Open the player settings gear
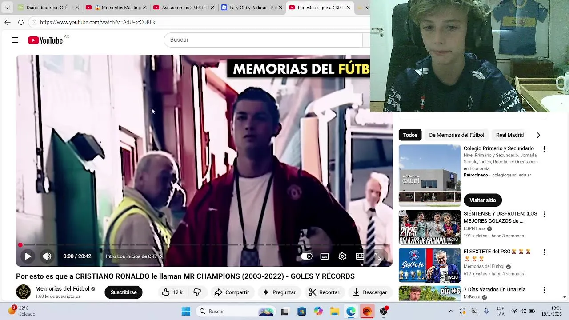This screenshot has height=320, width=569. tap(342, 256)
